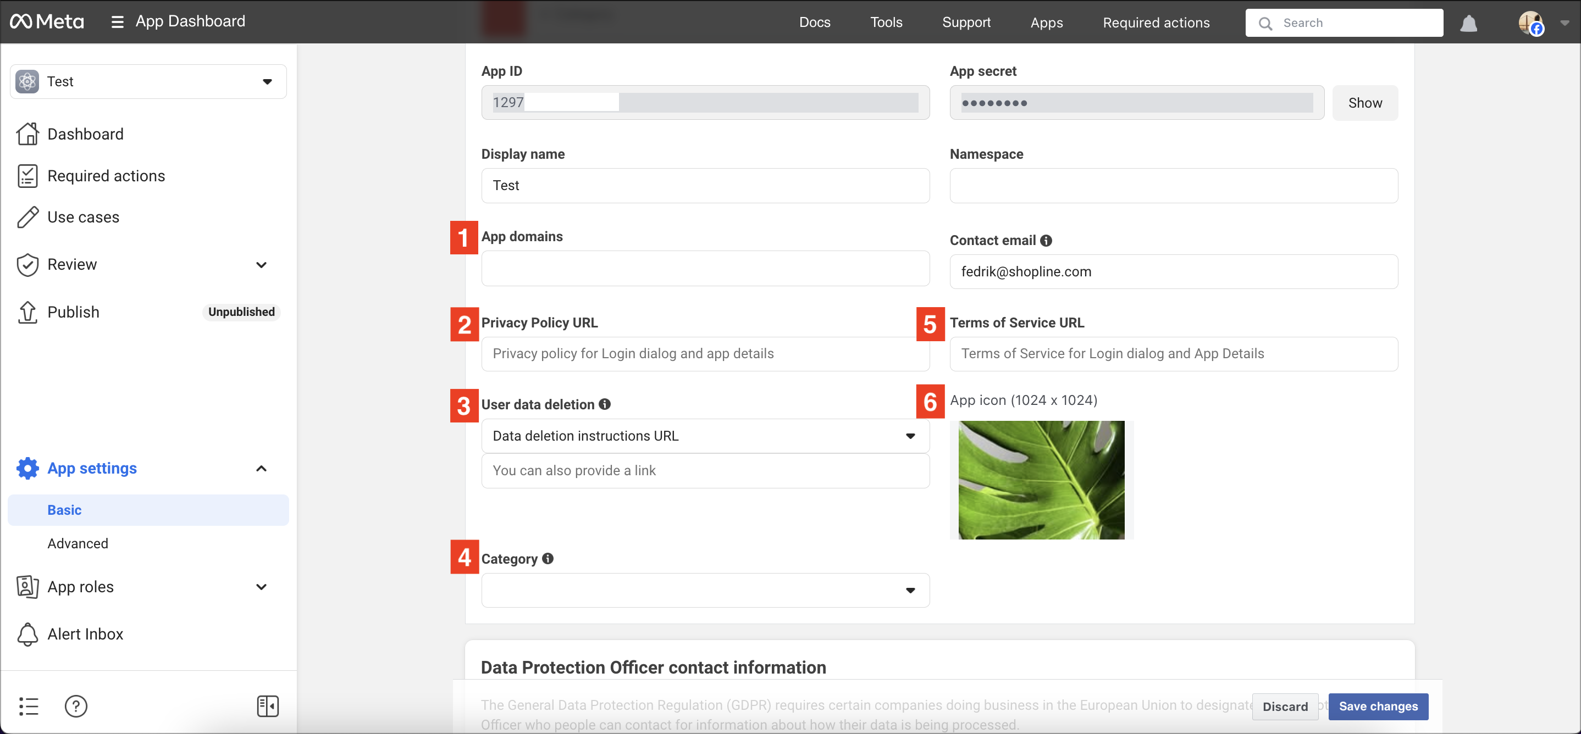The width and height of the screenshot is (1581, 734).
Task: Open Apps in the top navigation
Action: 1047,23
